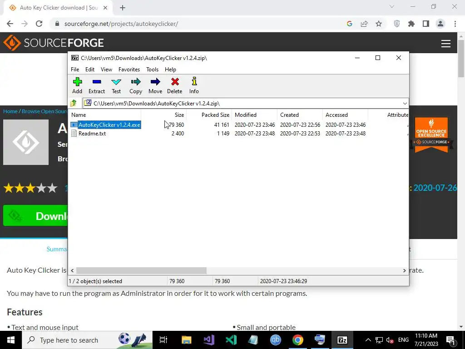This screenshot has height=349, width=465.
Task: Click the Extract toolbar icon
Action: pos(97,85)
